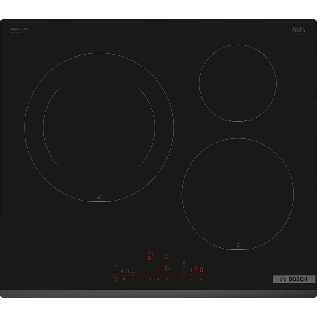Choose power level 3 on slider

point(149,279)
